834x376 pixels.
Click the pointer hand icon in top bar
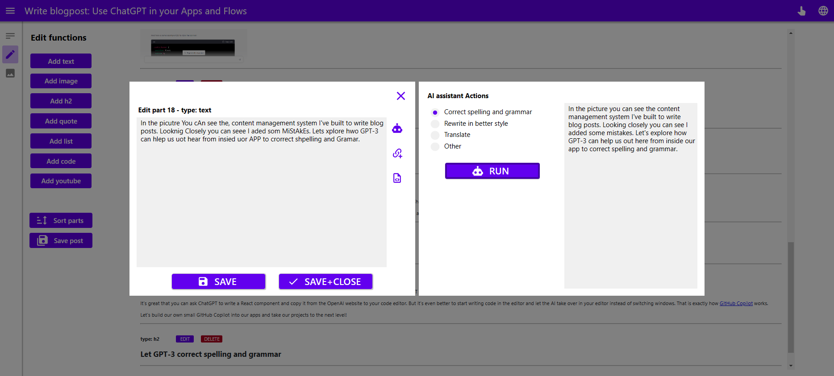tap(802, 11)
